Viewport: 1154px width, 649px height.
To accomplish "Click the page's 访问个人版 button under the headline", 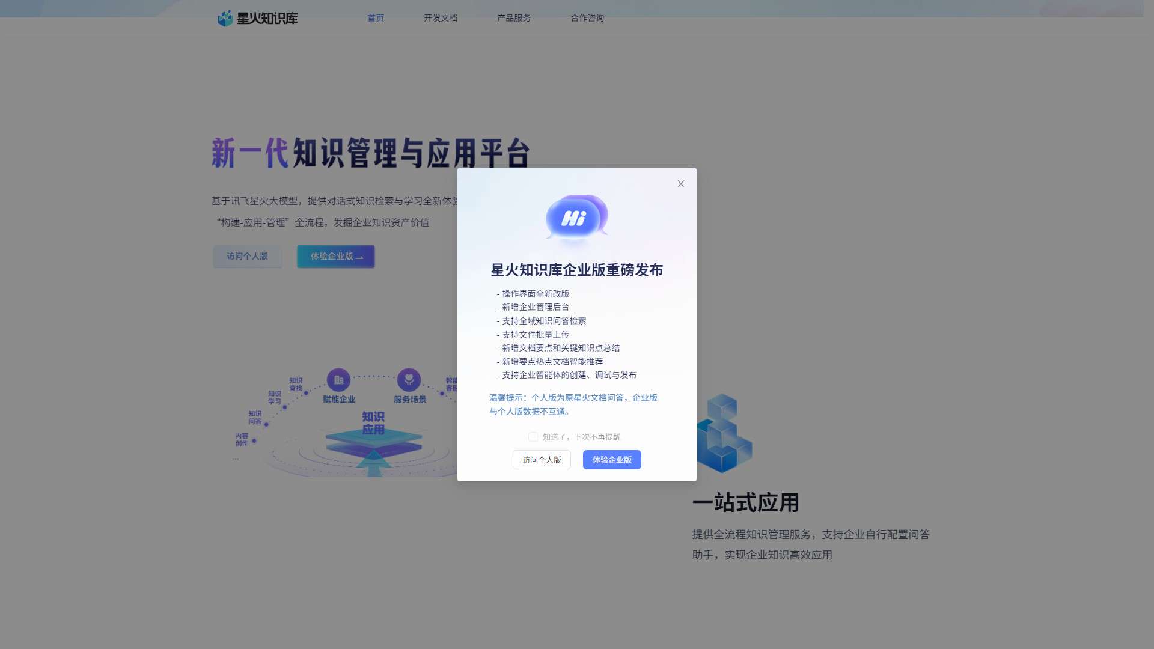I will pyautogui.click(x=247, y=256).
